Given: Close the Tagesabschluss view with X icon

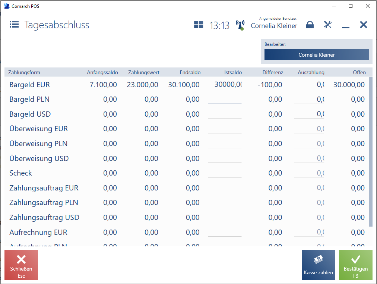Looking at the screenshot, I should coord(364,25).
